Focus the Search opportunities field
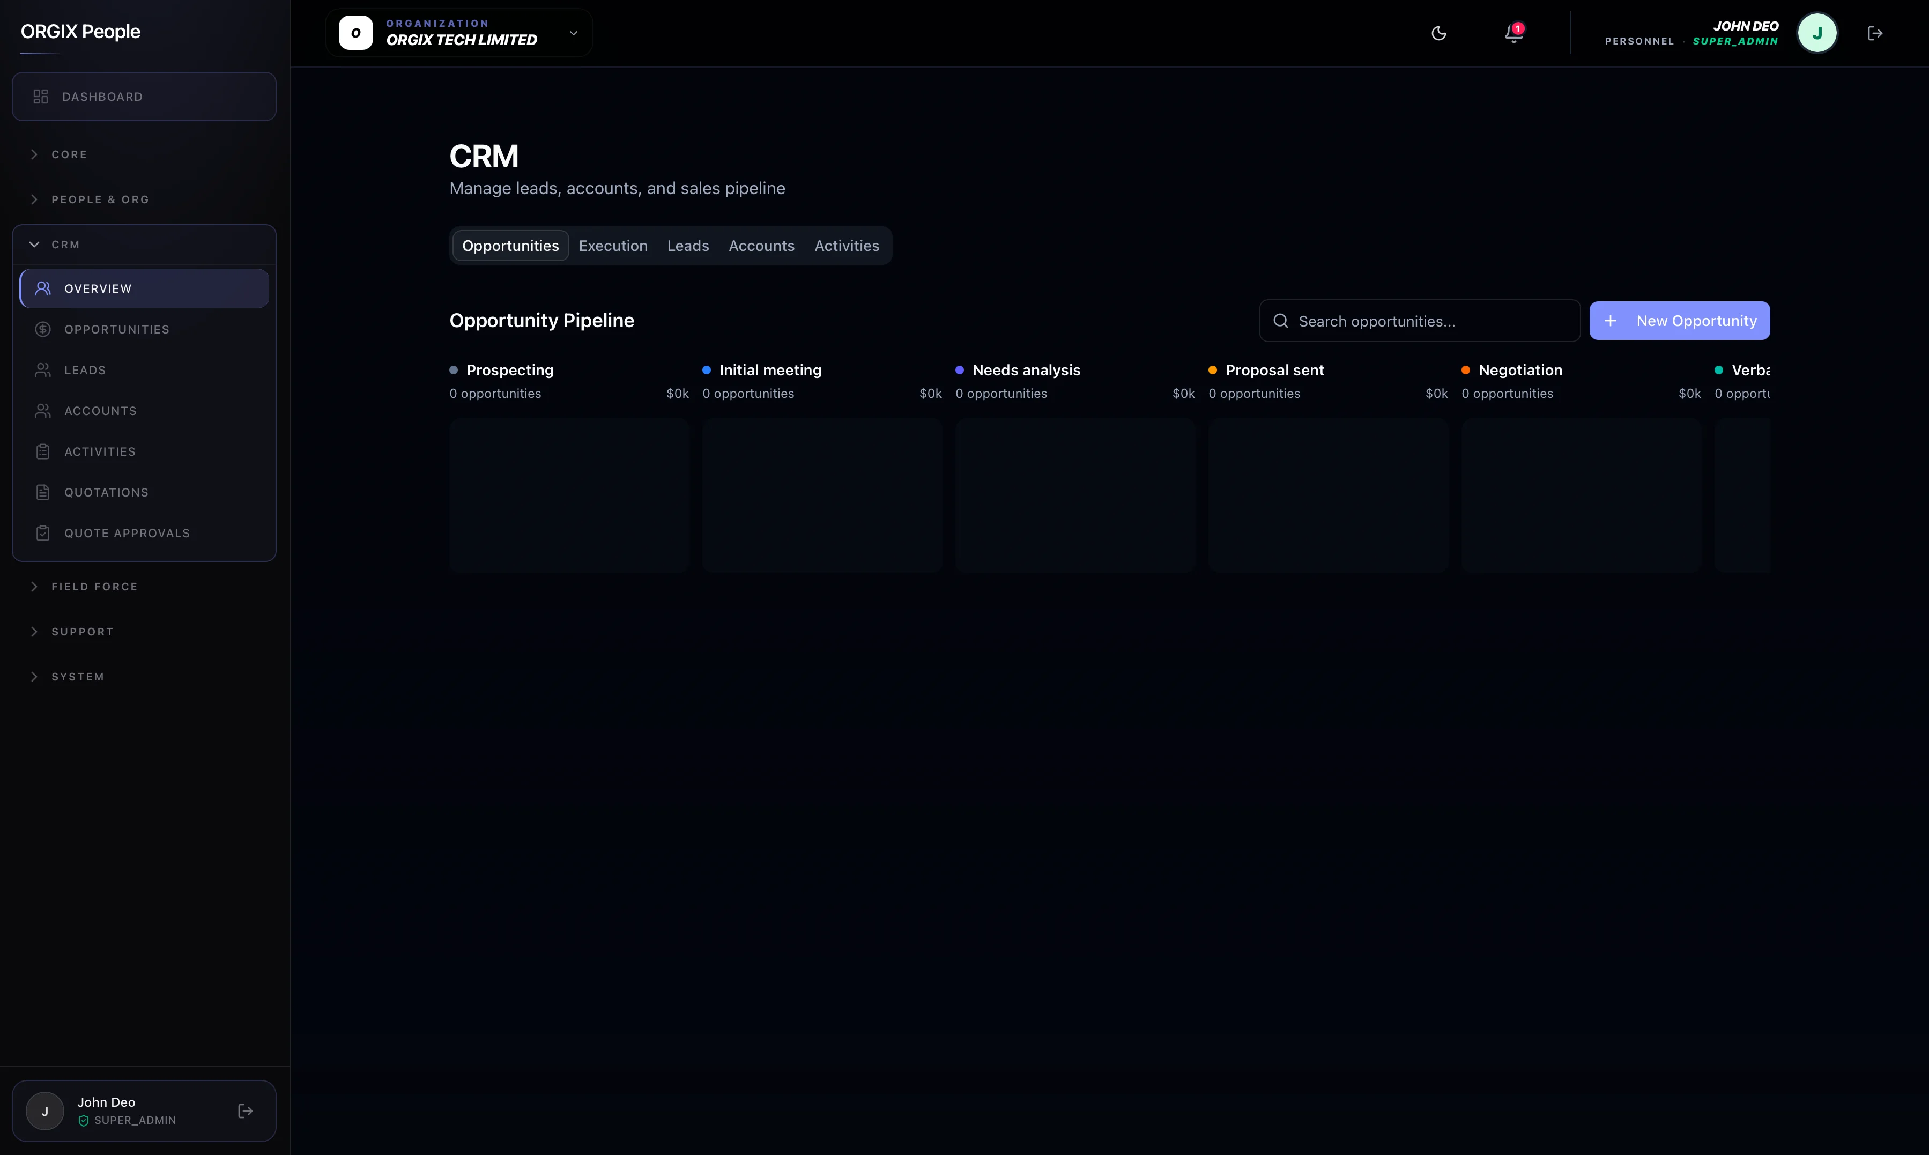Viewport: 1929px width, 1155px height. pyautogui.click(x=1419, y=321)
